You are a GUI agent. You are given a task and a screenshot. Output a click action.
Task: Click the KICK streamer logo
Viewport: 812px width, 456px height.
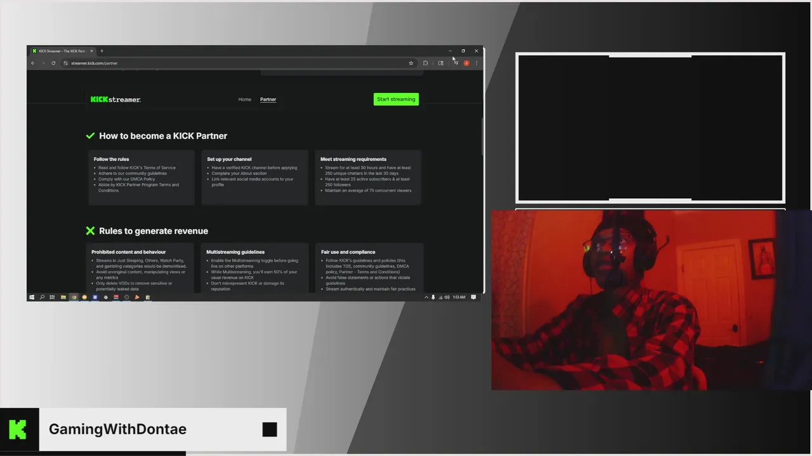(x=115, y=99)
